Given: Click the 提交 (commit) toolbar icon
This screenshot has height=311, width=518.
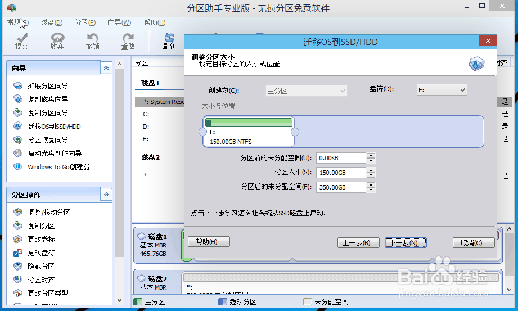Looking at the screenshot, I should point(22,41).
